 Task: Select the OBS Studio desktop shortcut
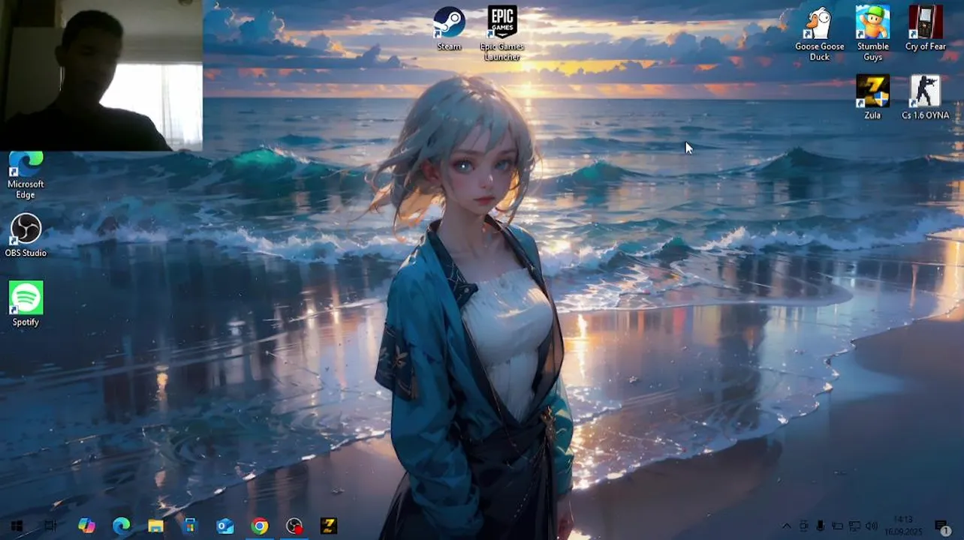(x=26, y=235)
